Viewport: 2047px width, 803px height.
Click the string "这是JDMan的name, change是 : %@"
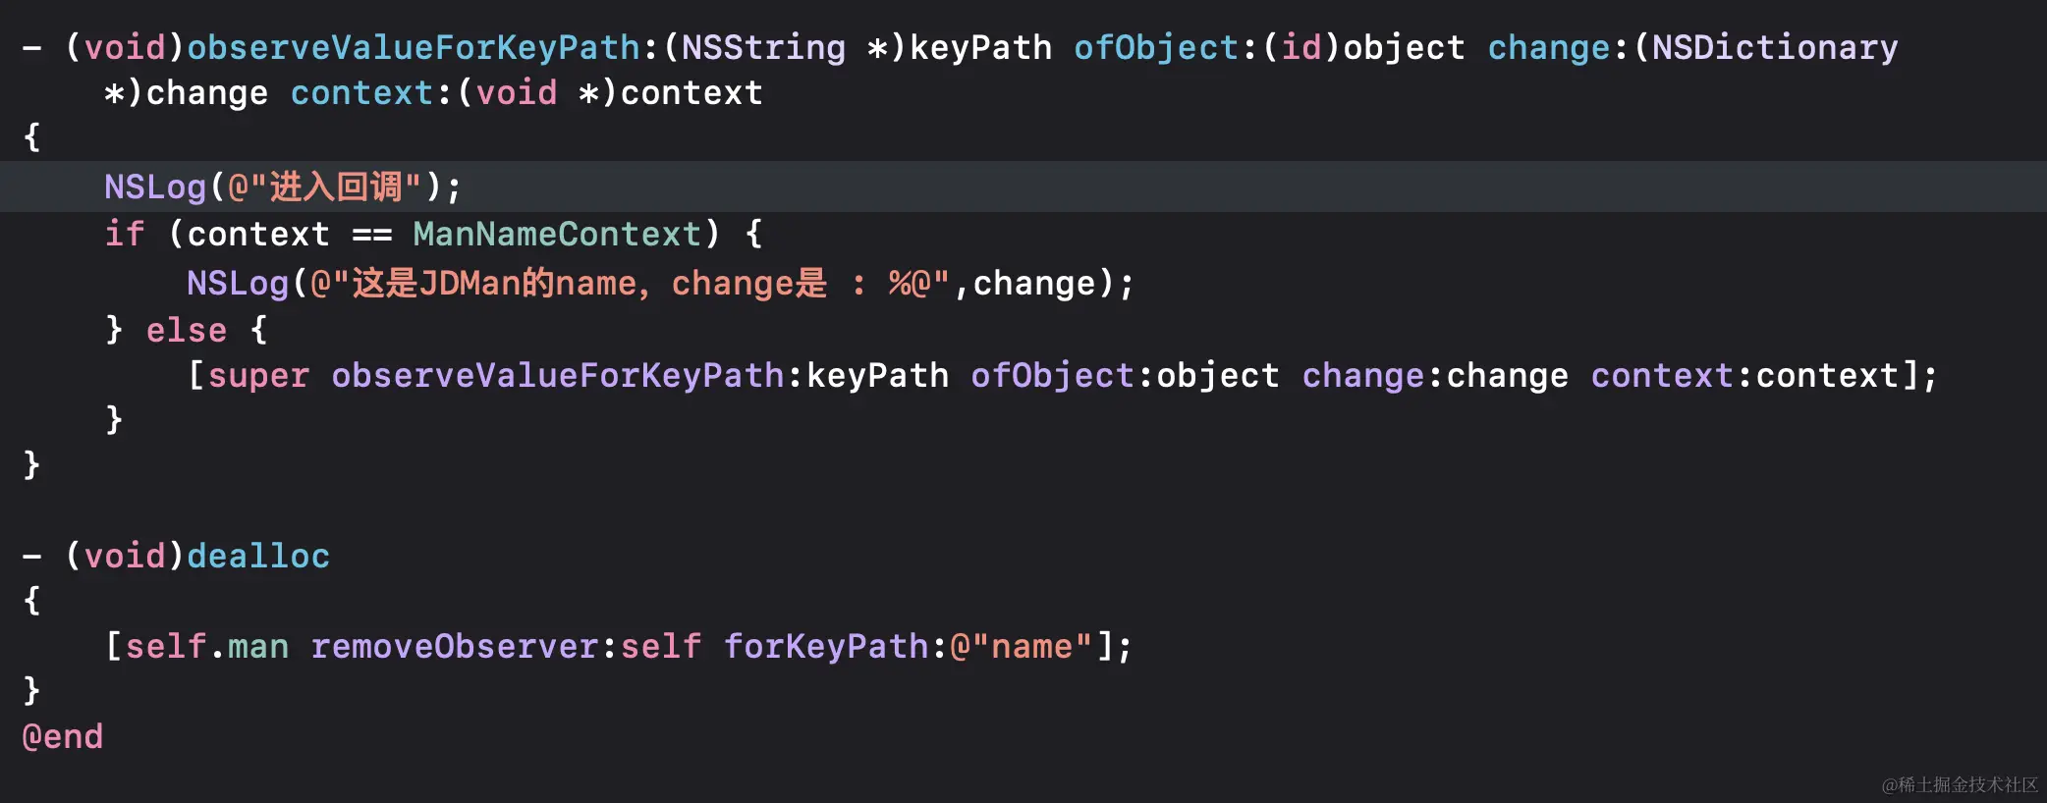(630, 283)
